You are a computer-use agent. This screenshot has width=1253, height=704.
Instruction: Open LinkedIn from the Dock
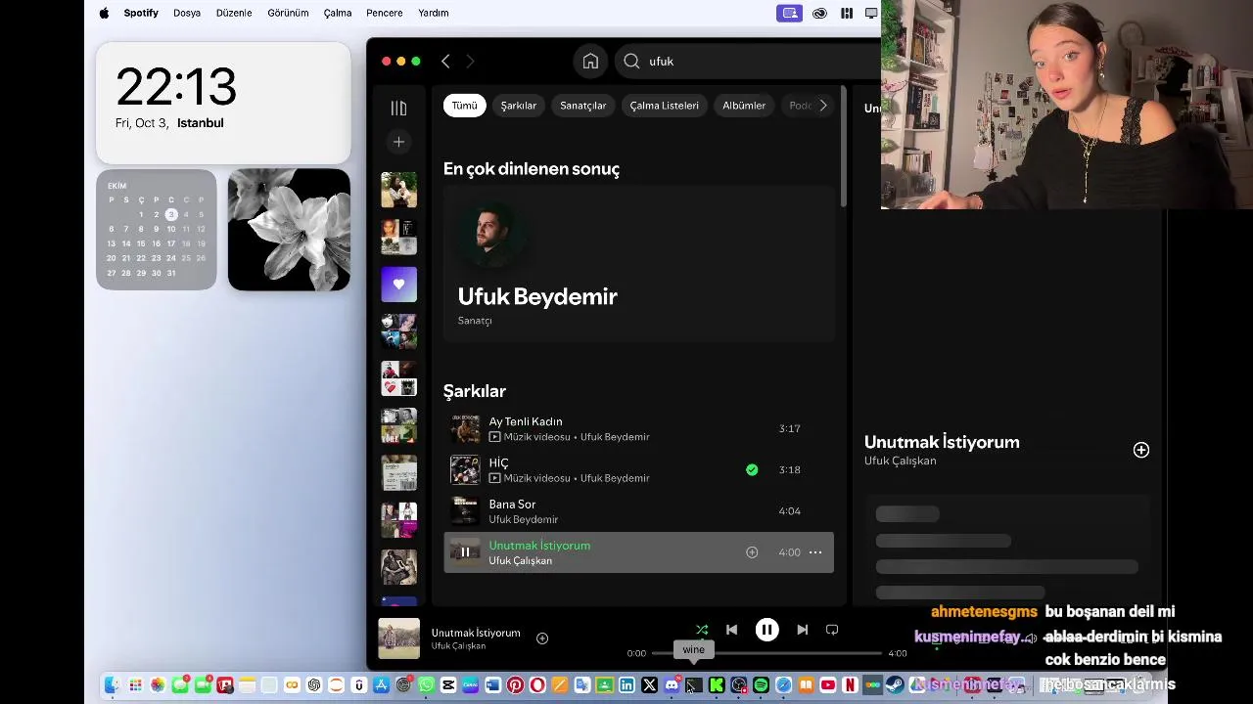click(626, 685)
